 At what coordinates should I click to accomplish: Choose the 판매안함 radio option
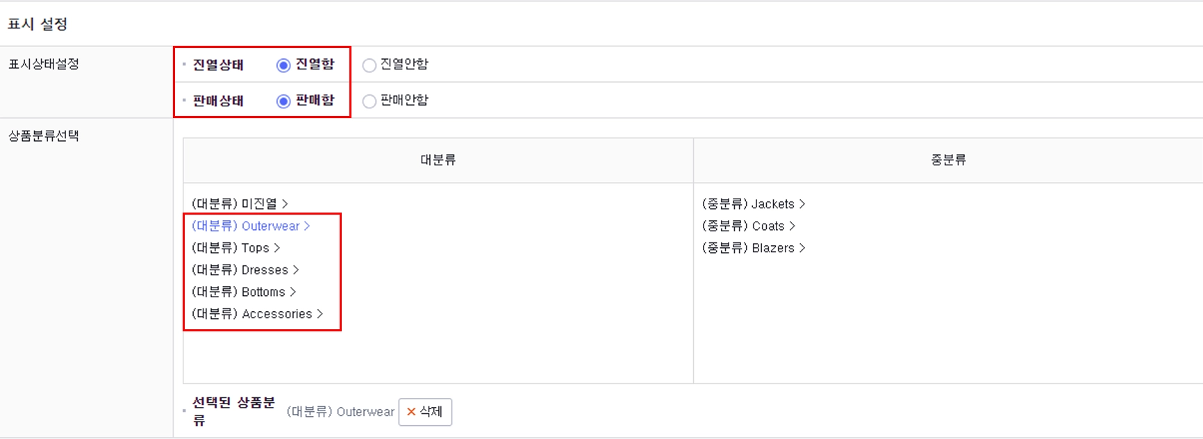(x=370, y=101)
